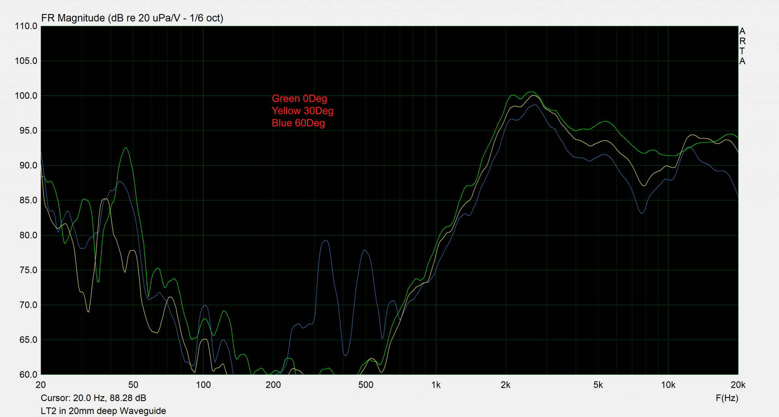Viewport: 779px width, 417px height.
Task: Click the 110.0 y-axis value
Action: [26, 26]
